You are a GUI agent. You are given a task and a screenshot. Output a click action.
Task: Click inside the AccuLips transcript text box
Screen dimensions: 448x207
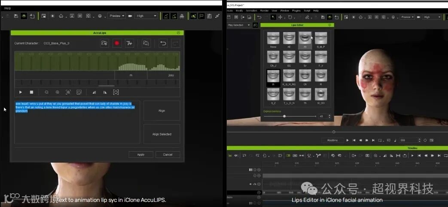pos(77,122)
